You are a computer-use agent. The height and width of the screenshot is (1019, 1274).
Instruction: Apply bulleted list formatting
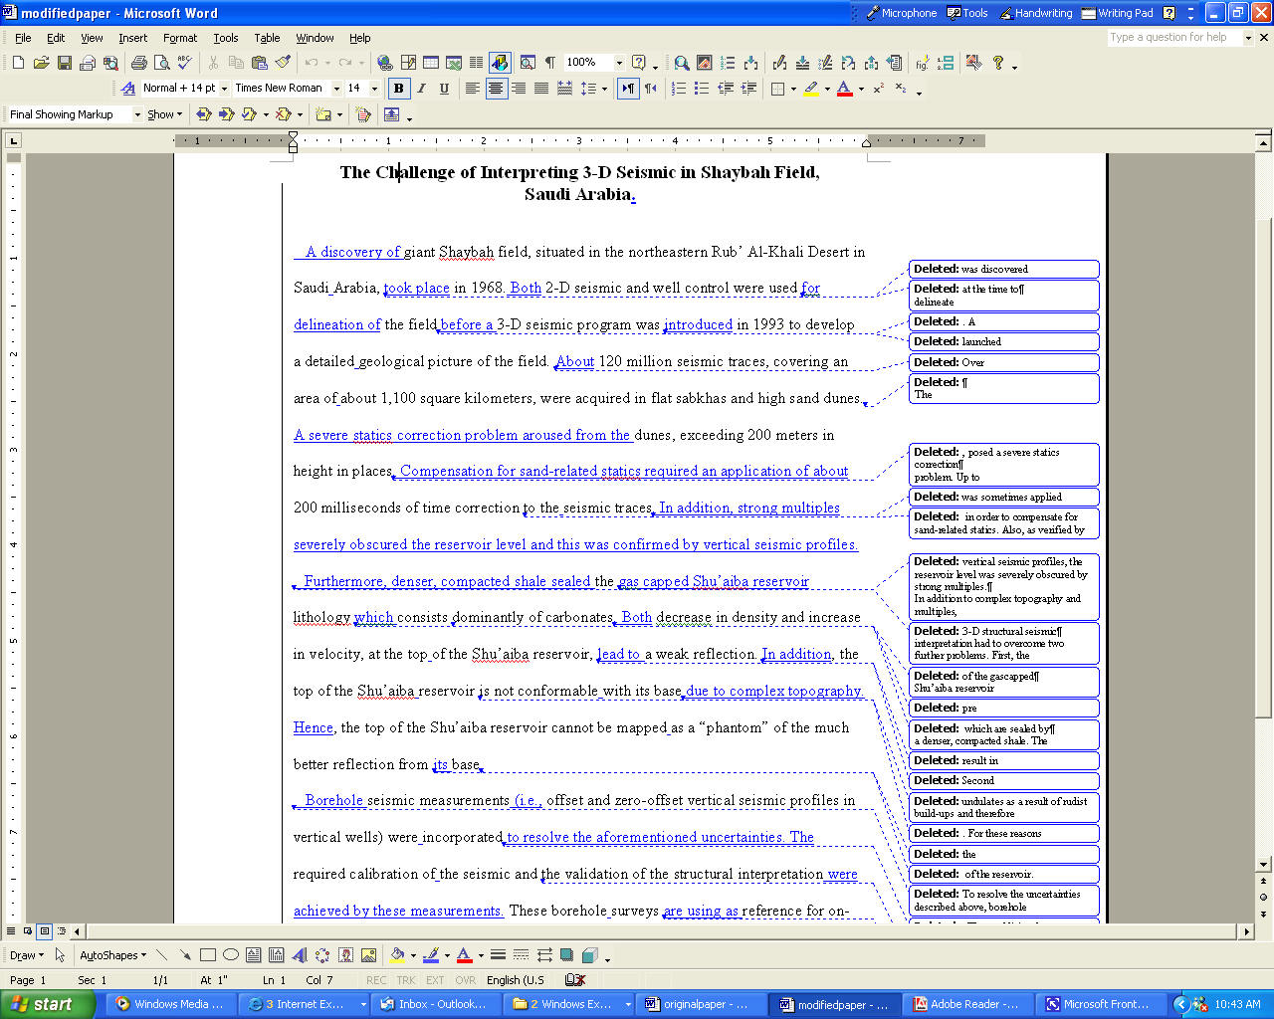click(702, 89)
